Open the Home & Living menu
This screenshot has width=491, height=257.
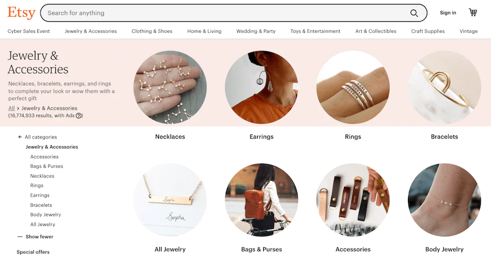[204, 31]
